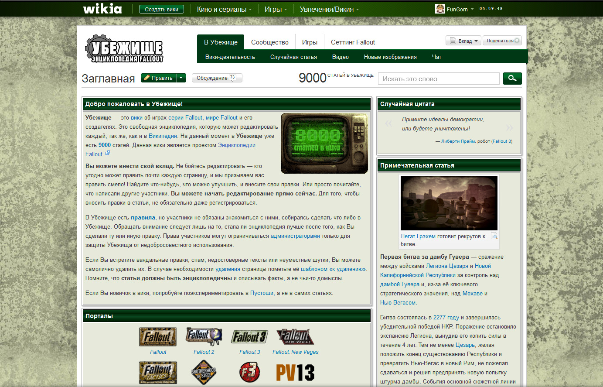Open the Fallout: New Vegas caption link
603x387 pixels.
[x=295, y=352]
